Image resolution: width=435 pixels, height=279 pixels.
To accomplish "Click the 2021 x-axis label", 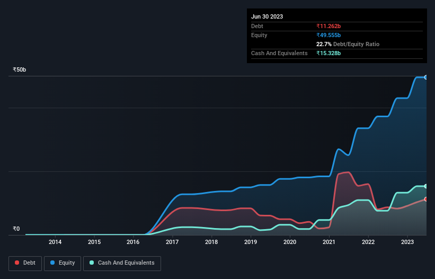I will [x=329, y=242].
